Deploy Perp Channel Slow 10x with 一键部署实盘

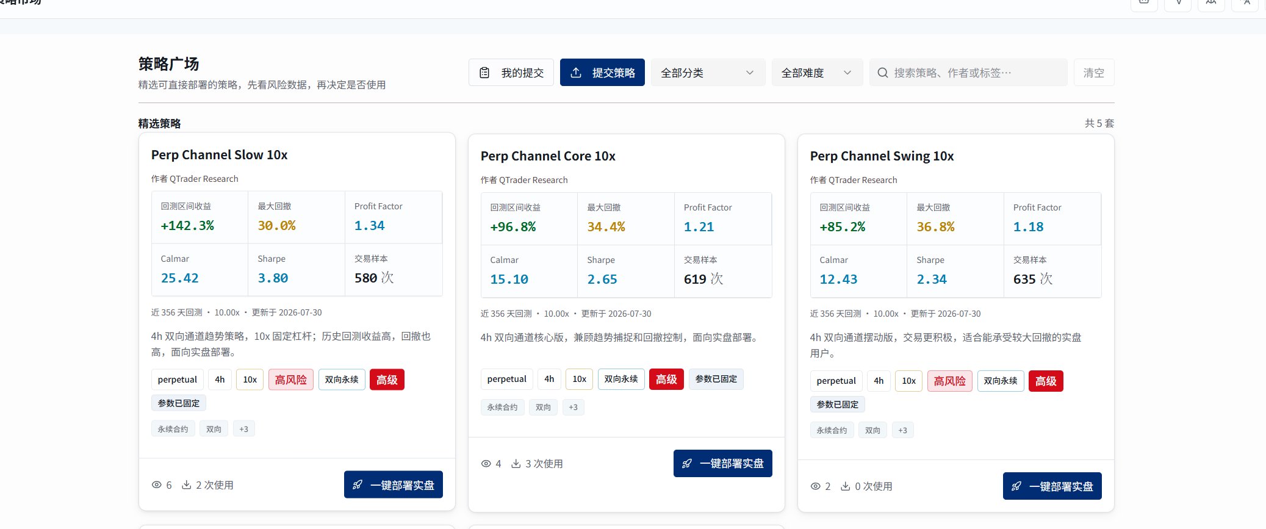[394, 484]
